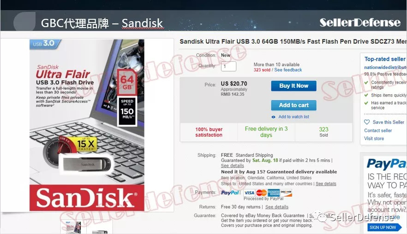
Task: Click the eye icon beside Add to watch list
Action: (x=273, y=117)
